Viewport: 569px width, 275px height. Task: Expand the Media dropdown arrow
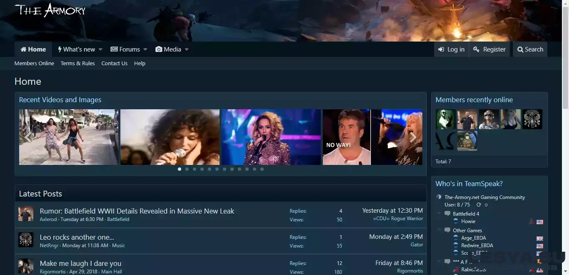click(187, 49)
